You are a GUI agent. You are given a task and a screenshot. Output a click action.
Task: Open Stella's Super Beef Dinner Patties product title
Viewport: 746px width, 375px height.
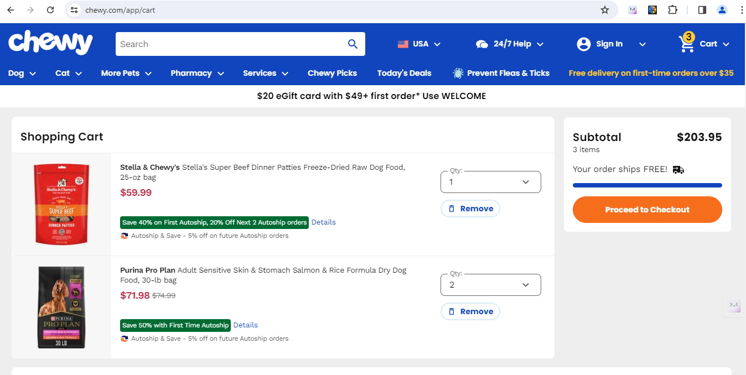pyautogui.click(x=263, y=173)
